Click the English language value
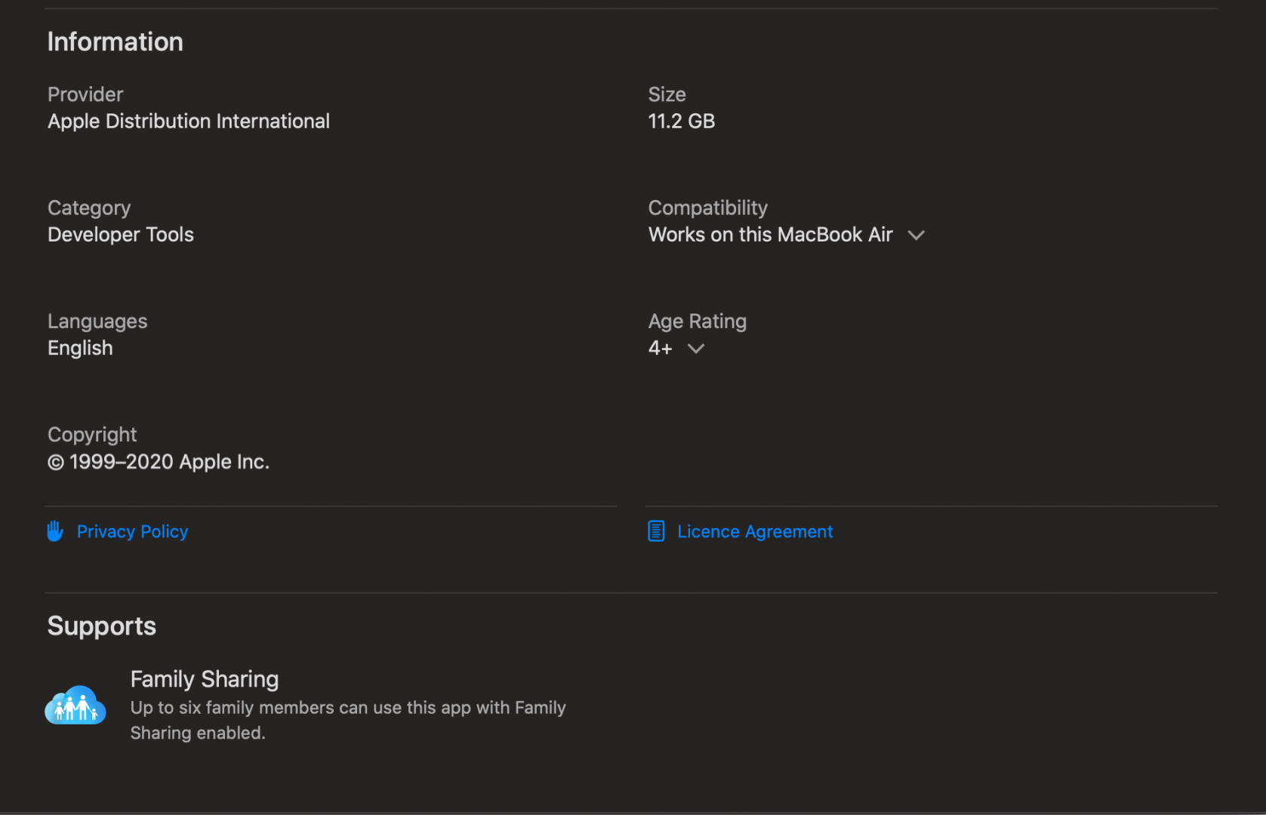 coord(80,348)
